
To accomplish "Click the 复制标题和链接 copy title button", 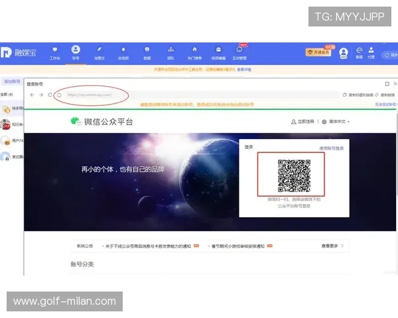I will point(358,95).
